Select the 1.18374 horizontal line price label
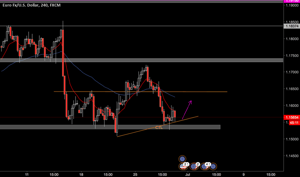 (292, 26)
